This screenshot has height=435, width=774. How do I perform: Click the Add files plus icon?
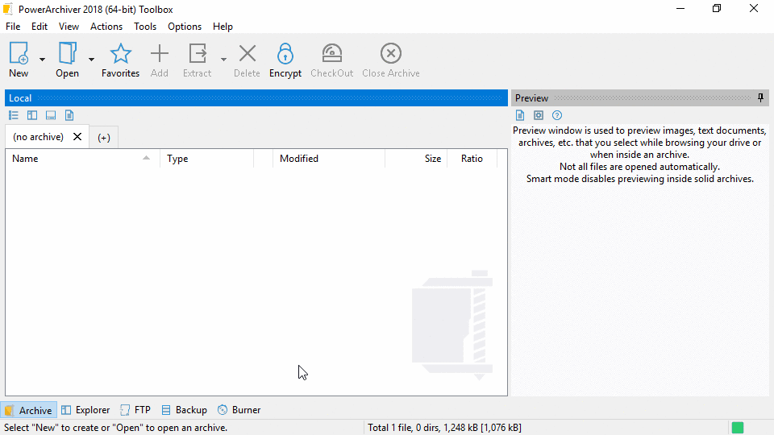(160, 53)
